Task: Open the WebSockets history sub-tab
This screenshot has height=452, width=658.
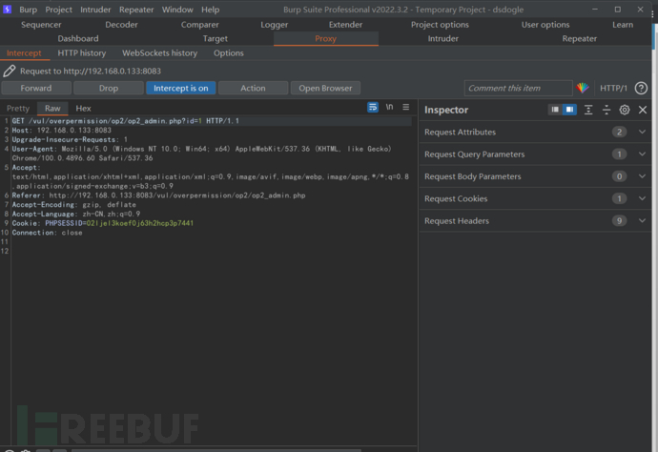Action: click(x=160, y=53)
